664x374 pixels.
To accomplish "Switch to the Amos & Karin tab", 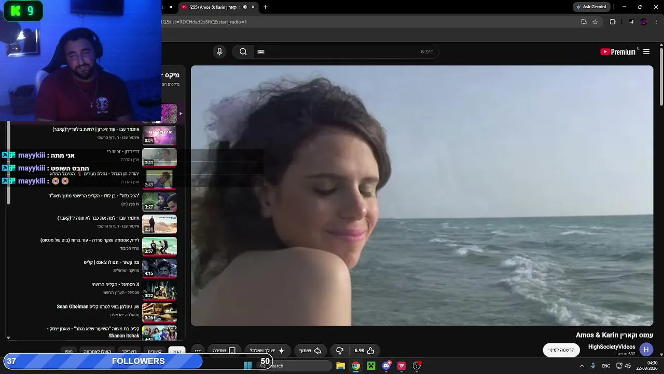I will (218, 7).
